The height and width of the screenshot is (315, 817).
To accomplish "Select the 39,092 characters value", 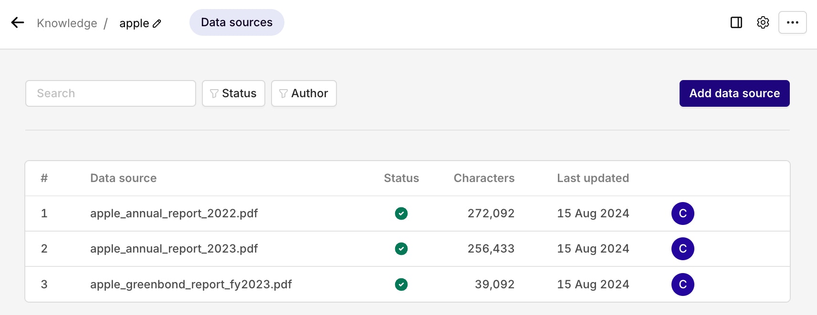I will [494, 285].
